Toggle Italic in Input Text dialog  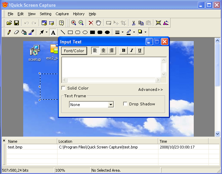pos(132,50)
